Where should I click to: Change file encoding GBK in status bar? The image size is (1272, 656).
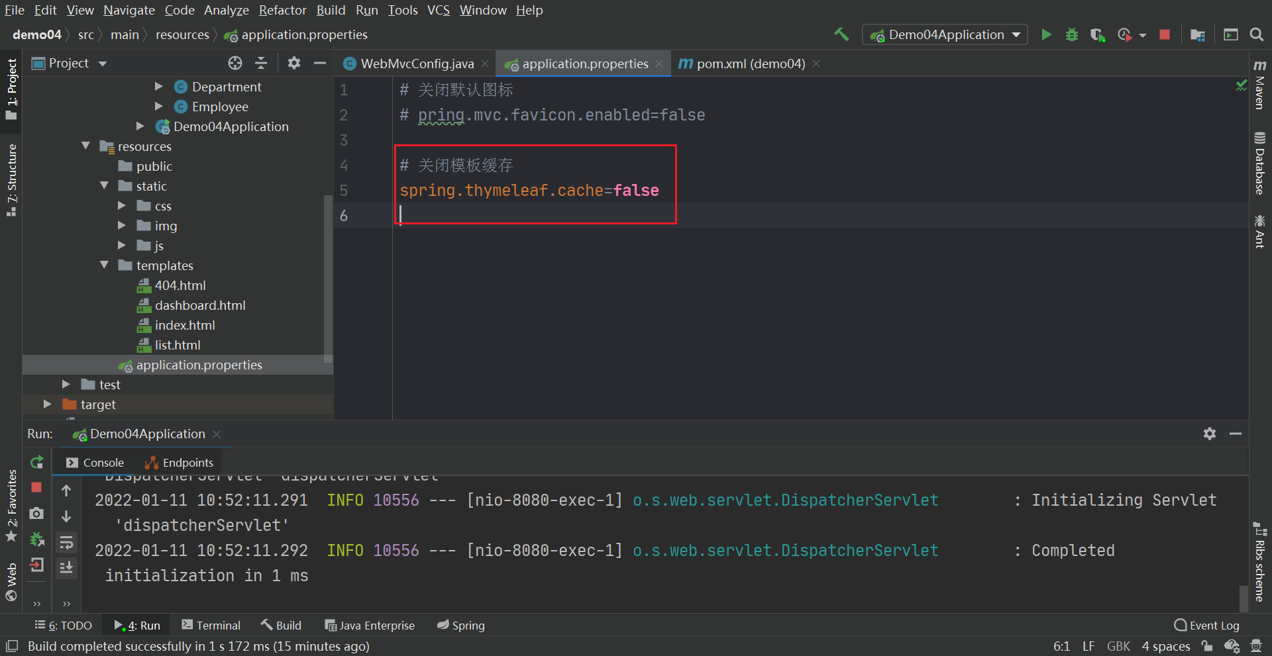1118,646
